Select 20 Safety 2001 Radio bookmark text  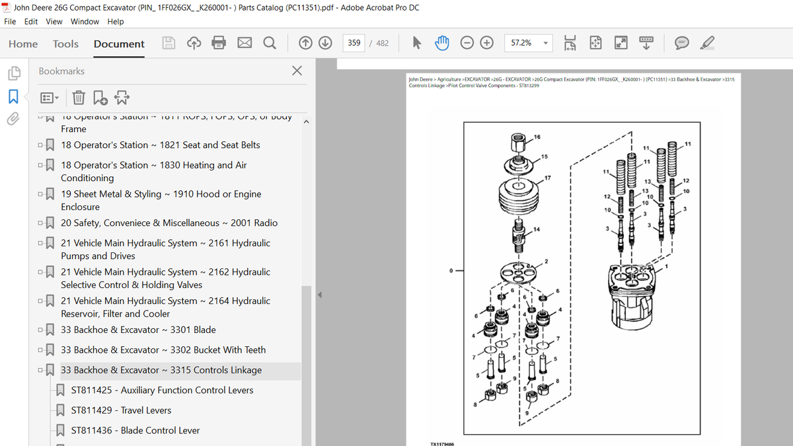coord(169,223)
